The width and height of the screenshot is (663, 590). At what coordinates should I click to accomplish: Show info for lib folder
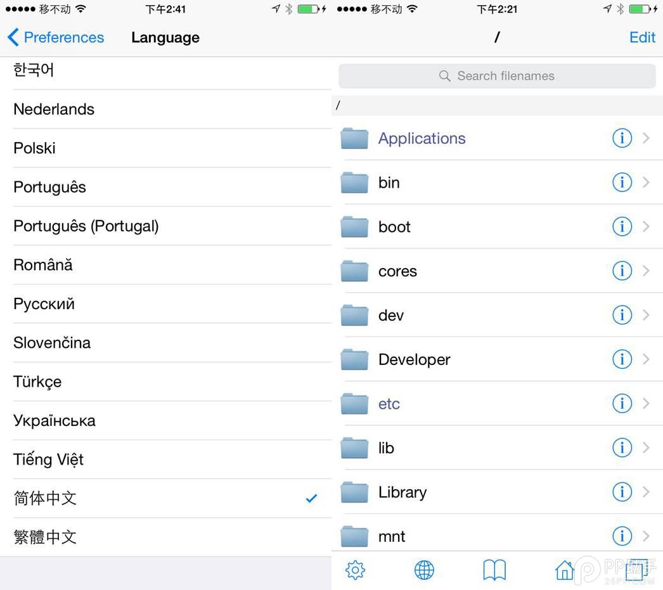coord(622,447)
